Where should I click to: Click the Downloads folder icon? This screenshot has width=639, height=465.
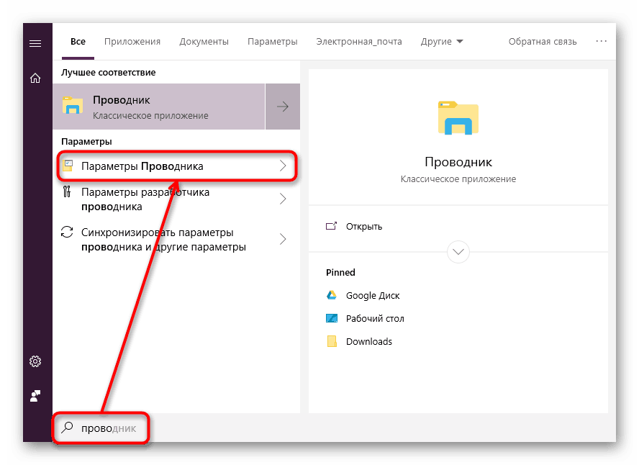point(332,341)
